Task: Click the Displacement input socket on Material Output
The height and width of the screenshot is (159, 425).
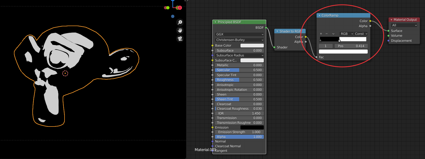Action: [389, 41]
